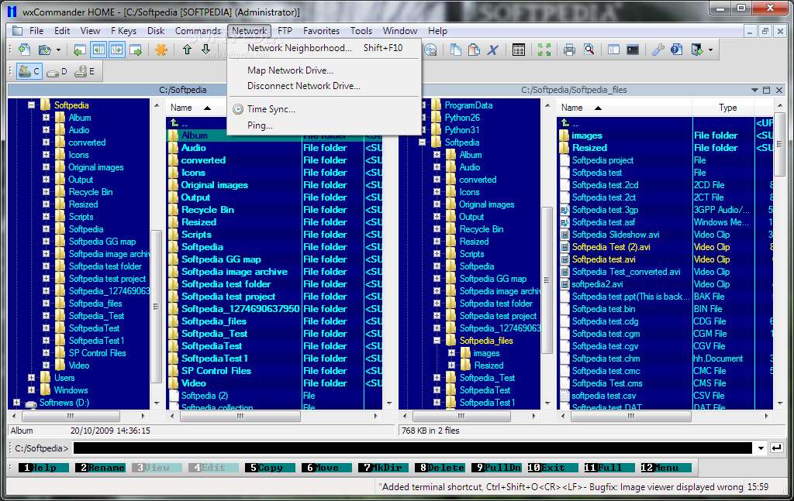Select the D drive icon
The image size is (794, 501).
57,72
